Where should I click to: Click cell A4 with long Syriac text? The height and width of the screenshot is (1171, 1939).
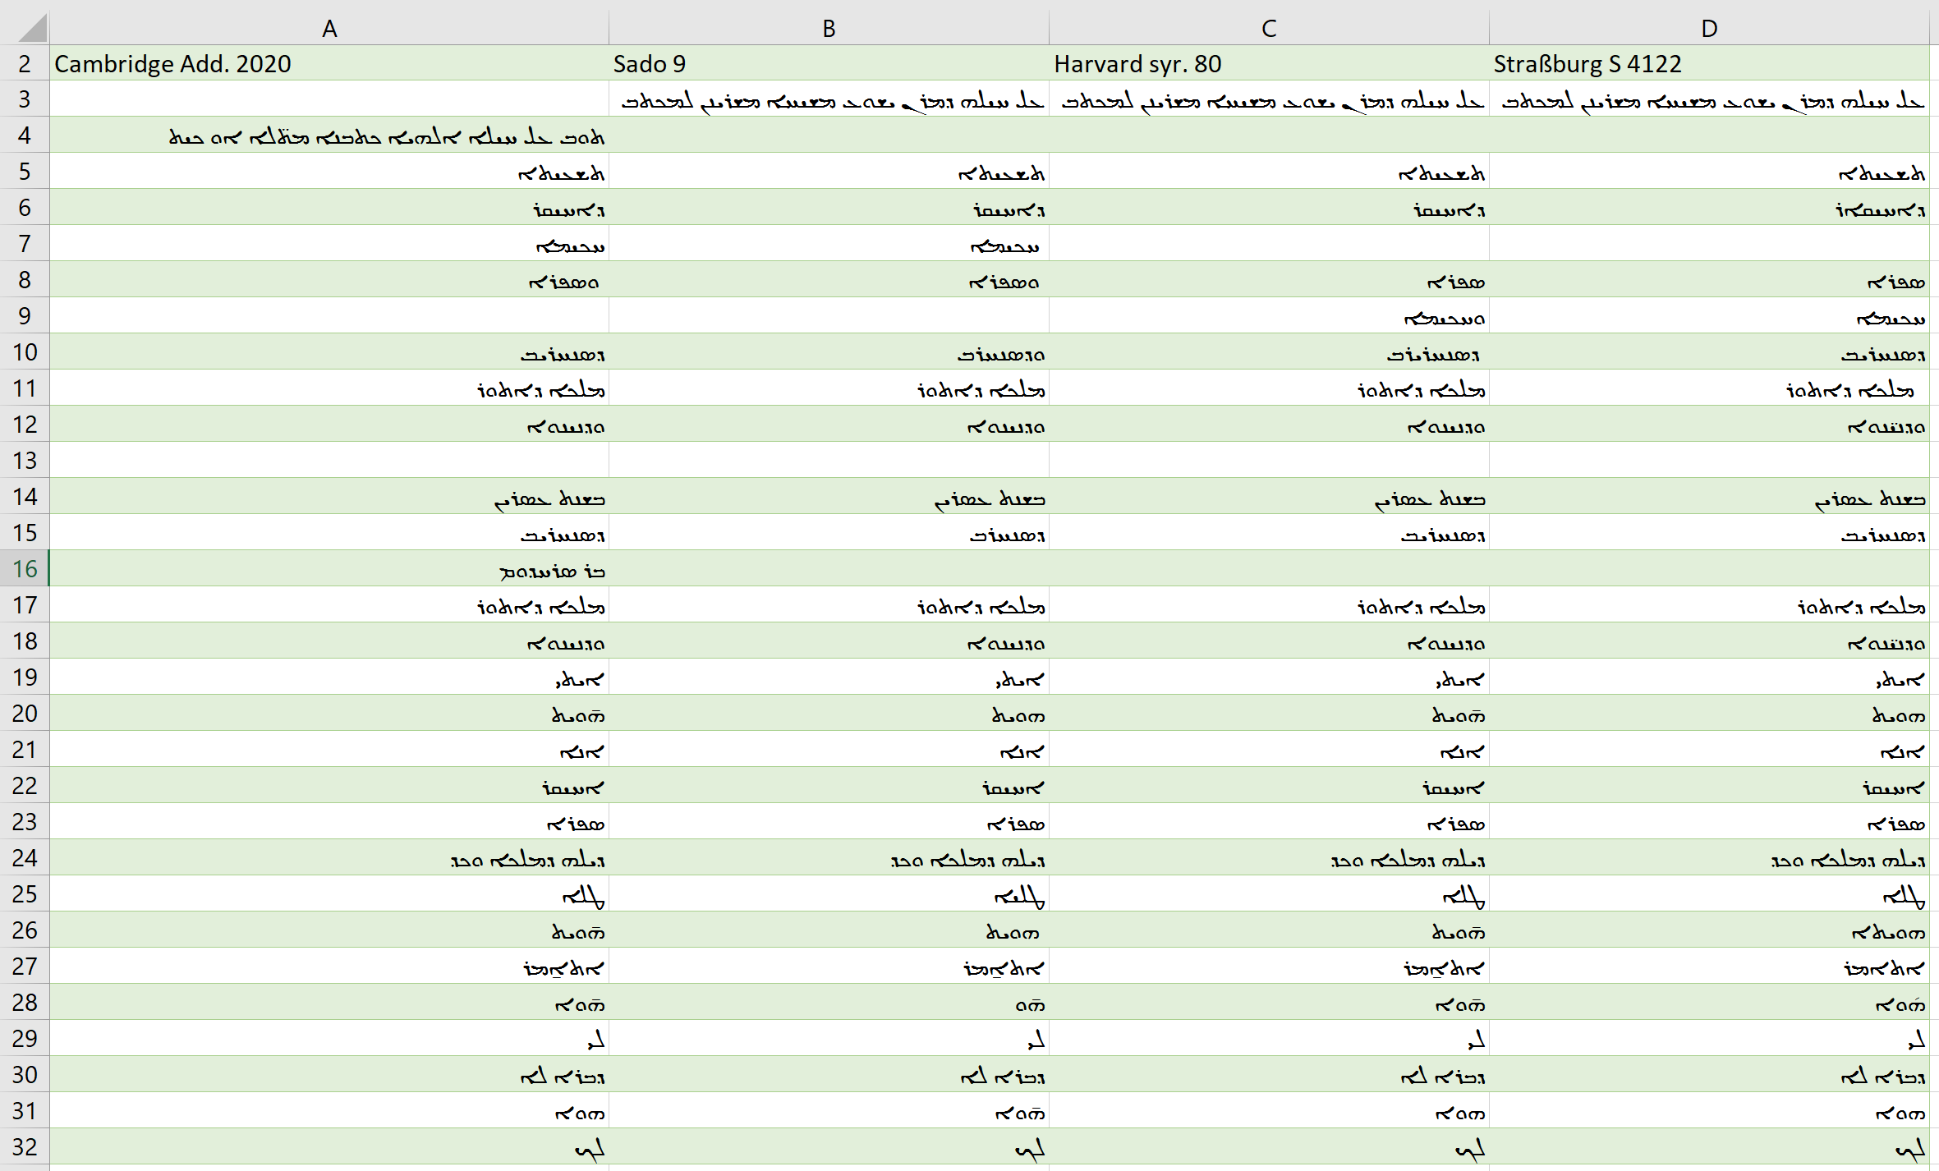pyautogui.click(x=386, y=136)
